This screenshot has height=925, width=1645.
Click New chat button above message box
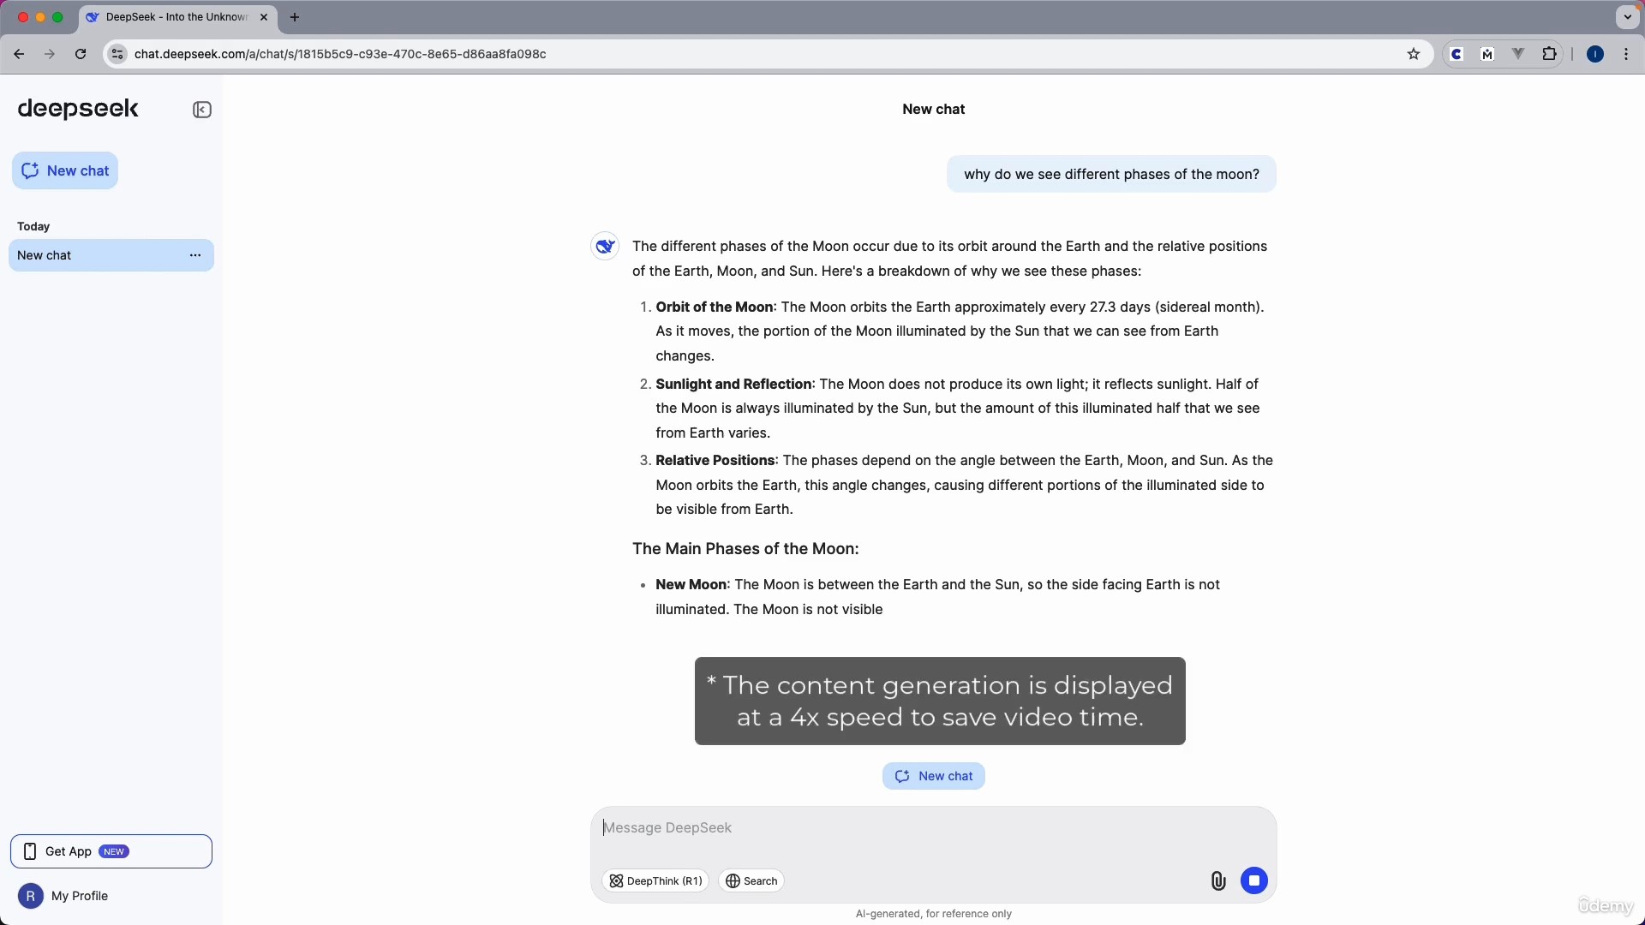tap(934, 776)
